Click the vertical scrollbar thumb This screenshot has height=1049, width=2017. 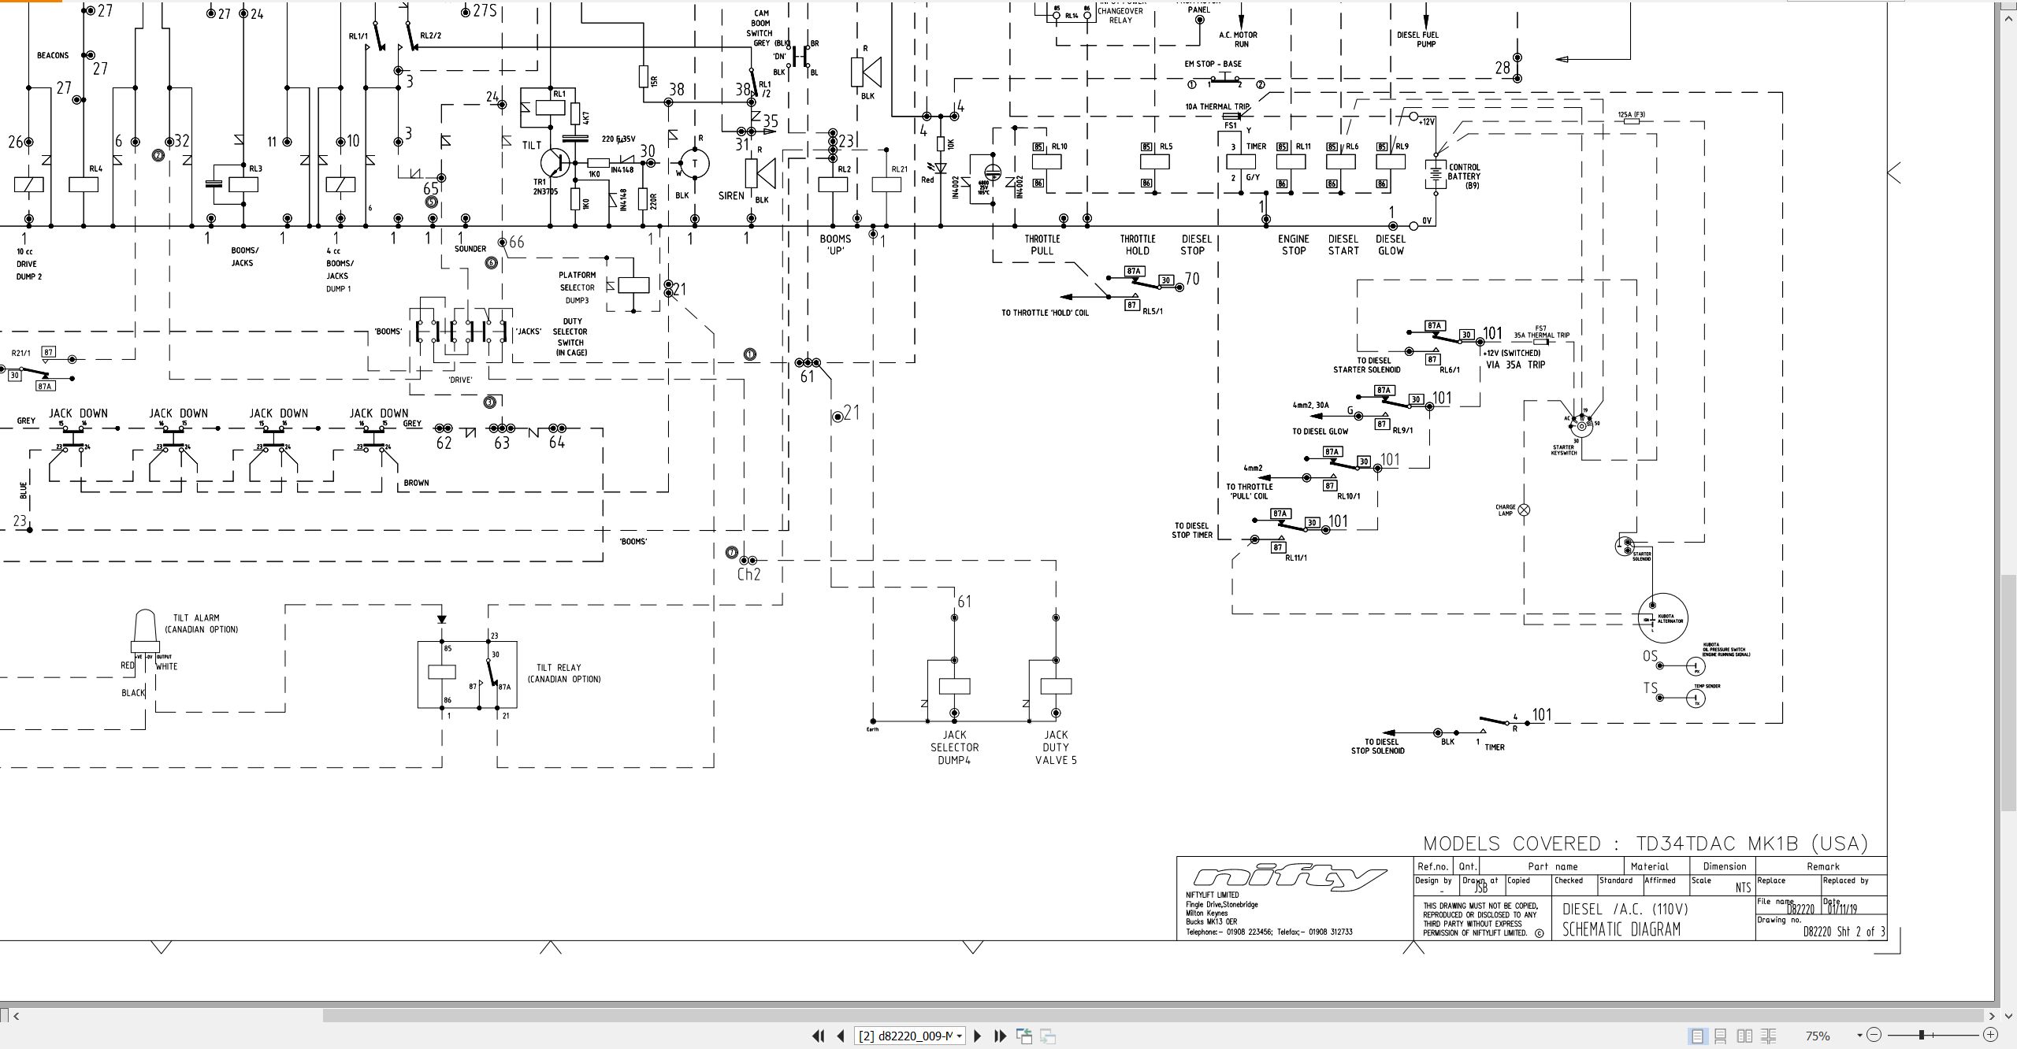pyautogui.click(x=2008, y=693)
